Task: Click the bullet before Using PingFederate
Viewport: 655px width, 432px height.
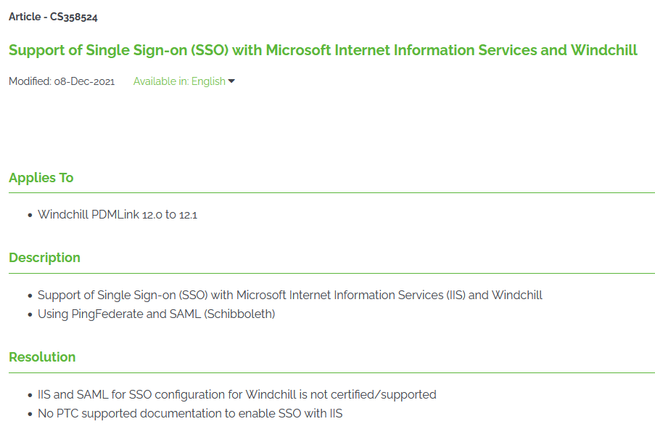Action: (x=30, y=315)
